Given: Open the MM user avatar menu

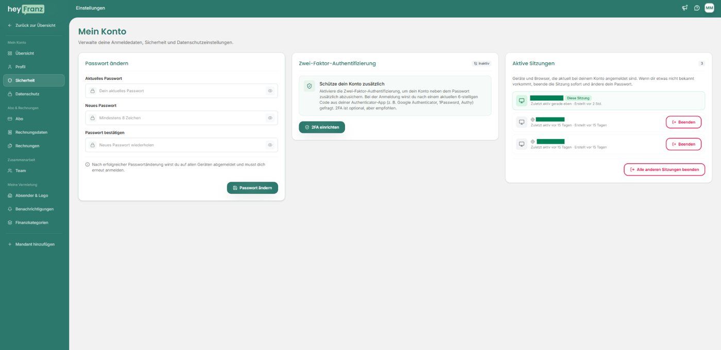Looking at the screenshot, I should 709,8.
